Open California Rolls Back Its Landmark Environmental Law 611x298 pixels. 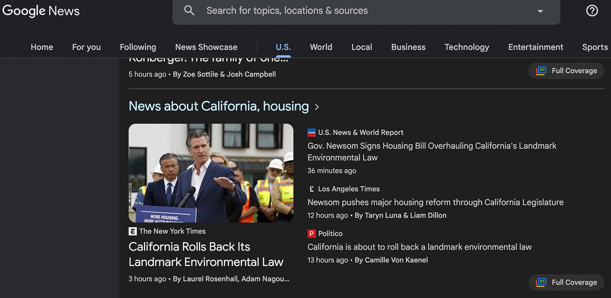tap(206, 254)
